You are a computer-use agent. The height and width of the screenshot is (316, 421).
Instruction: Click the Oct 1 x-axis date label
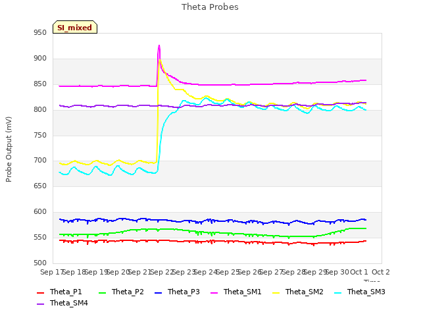(359, 272)
